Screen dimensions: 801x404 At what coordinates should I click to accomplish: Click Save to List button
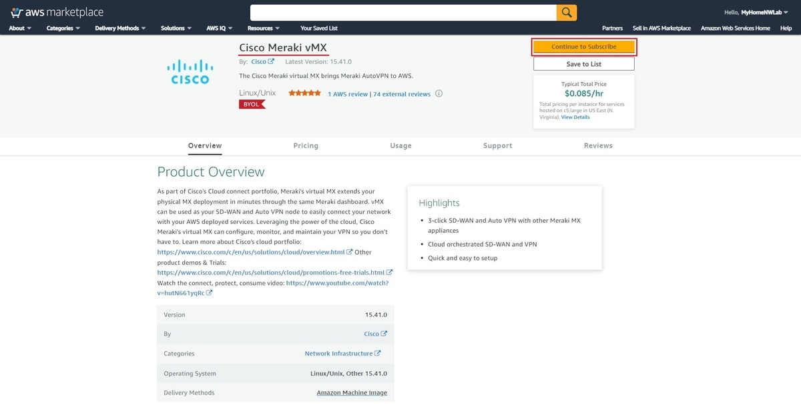tap(584, 64)
